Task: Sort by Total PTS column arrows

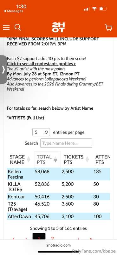Action: click(55, 159)
